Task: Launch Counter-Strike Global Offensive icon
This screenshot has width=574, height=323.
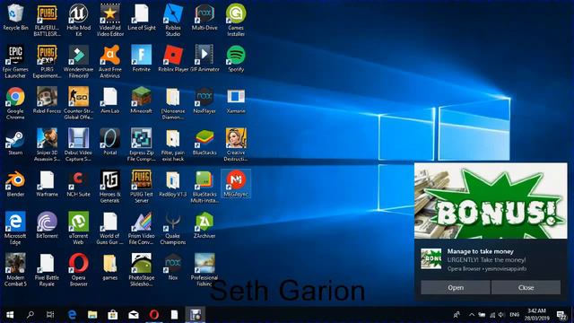Action: (78, 104)
